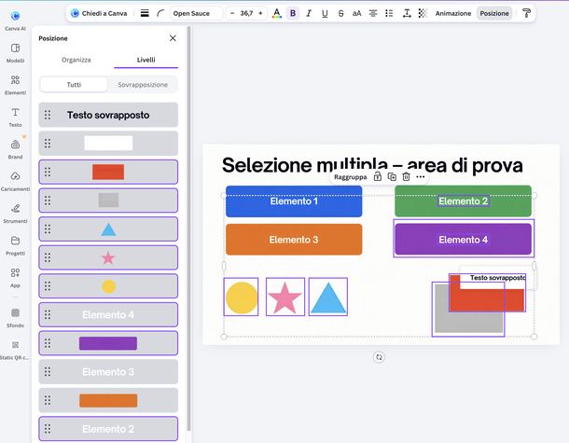Select Elemento 3 text layer
The width and height of the screenshot is (569, 443).
[x=108, y=372]
